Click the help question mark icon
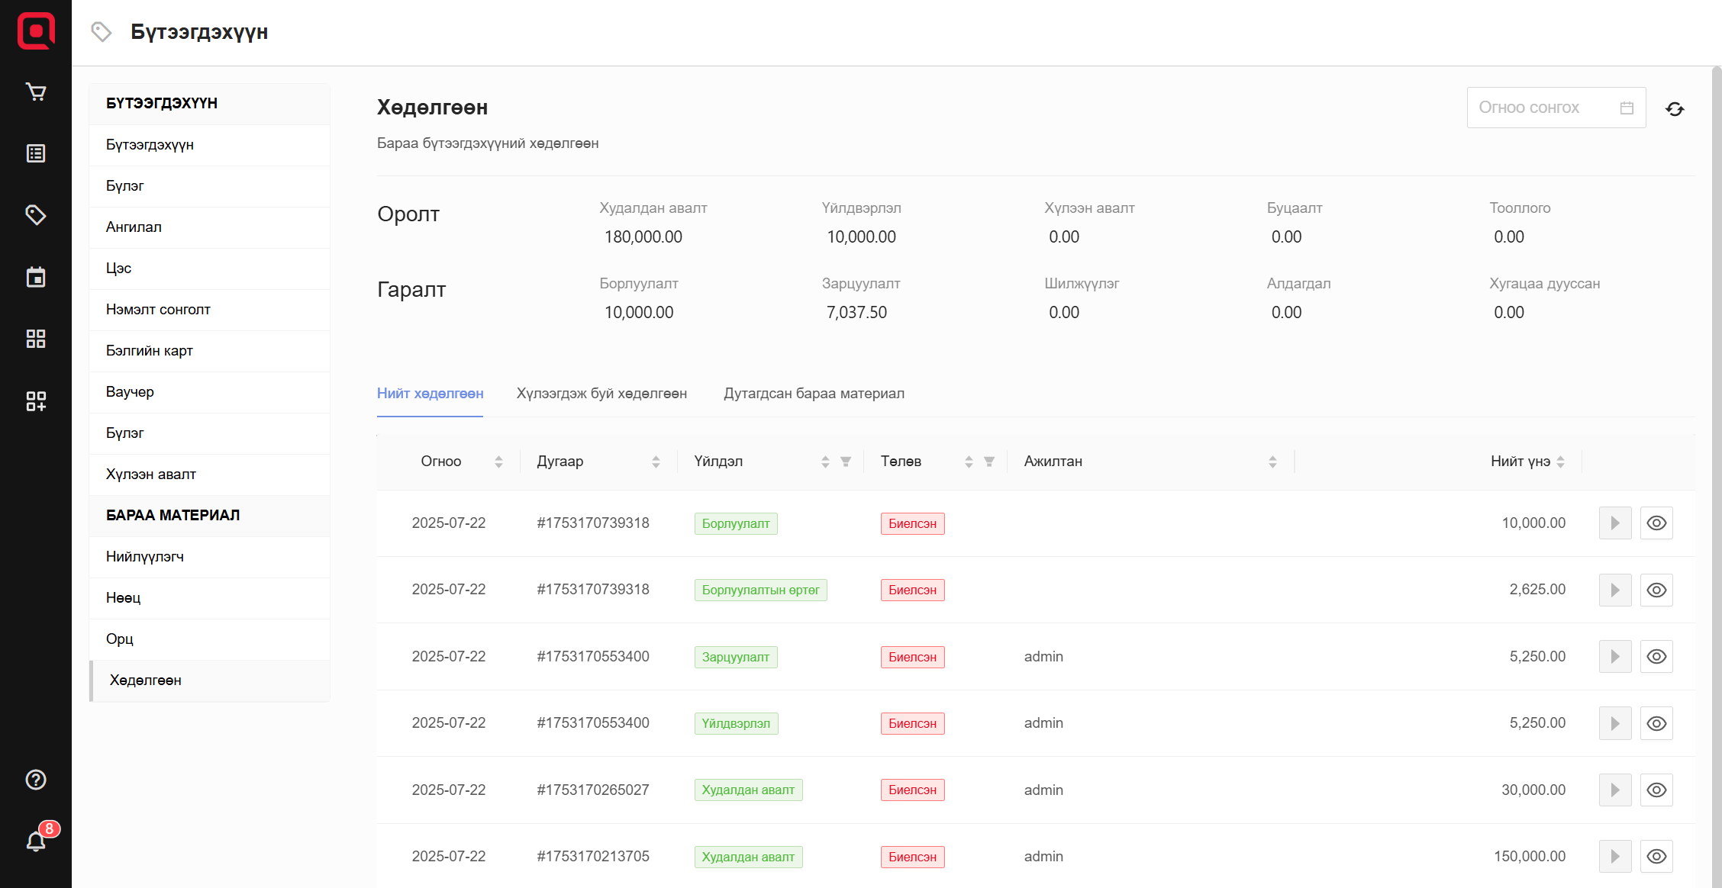The image size is (1722, 888). click(x=36, y=780)
